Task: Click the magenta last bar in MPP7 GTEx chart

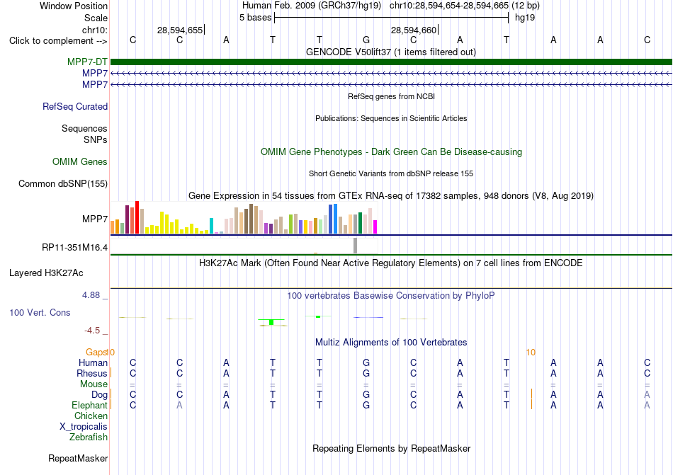Action: 375,227
